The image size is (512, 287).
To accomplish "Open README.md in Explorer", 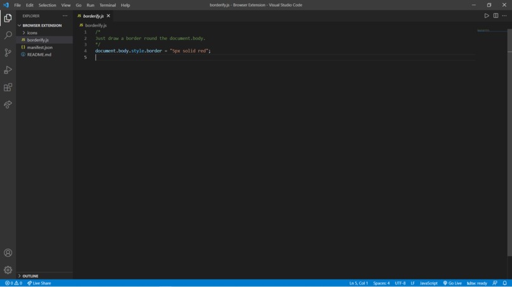I will pos(44,54).
